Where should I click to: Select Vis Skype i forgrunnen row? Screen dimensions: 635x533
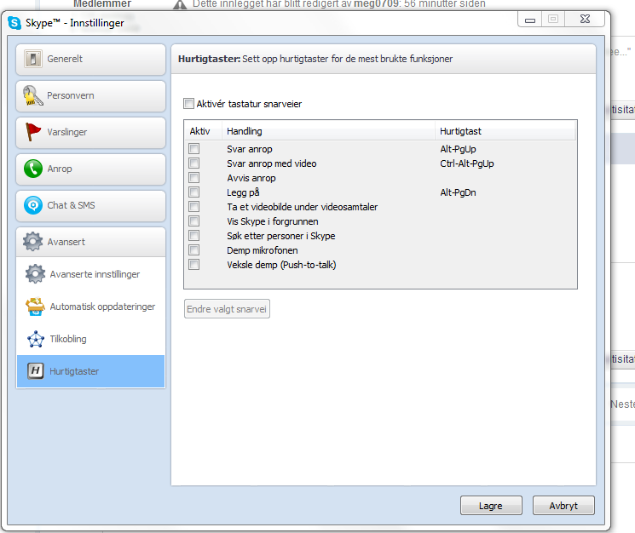pyautogui.click(x=273, y=221)
